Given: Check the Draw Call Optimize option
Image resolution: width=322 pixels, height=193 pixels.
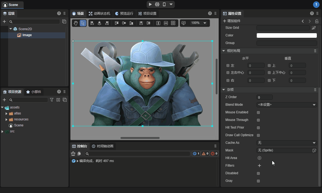Looking at the screenshot, I should click(x=258, y=135).
